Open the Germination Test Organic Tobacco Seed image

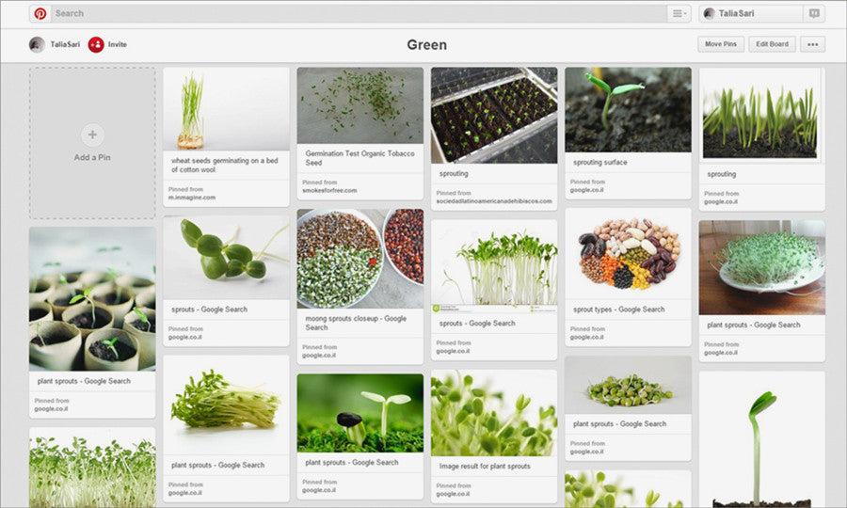click(360, 104)
